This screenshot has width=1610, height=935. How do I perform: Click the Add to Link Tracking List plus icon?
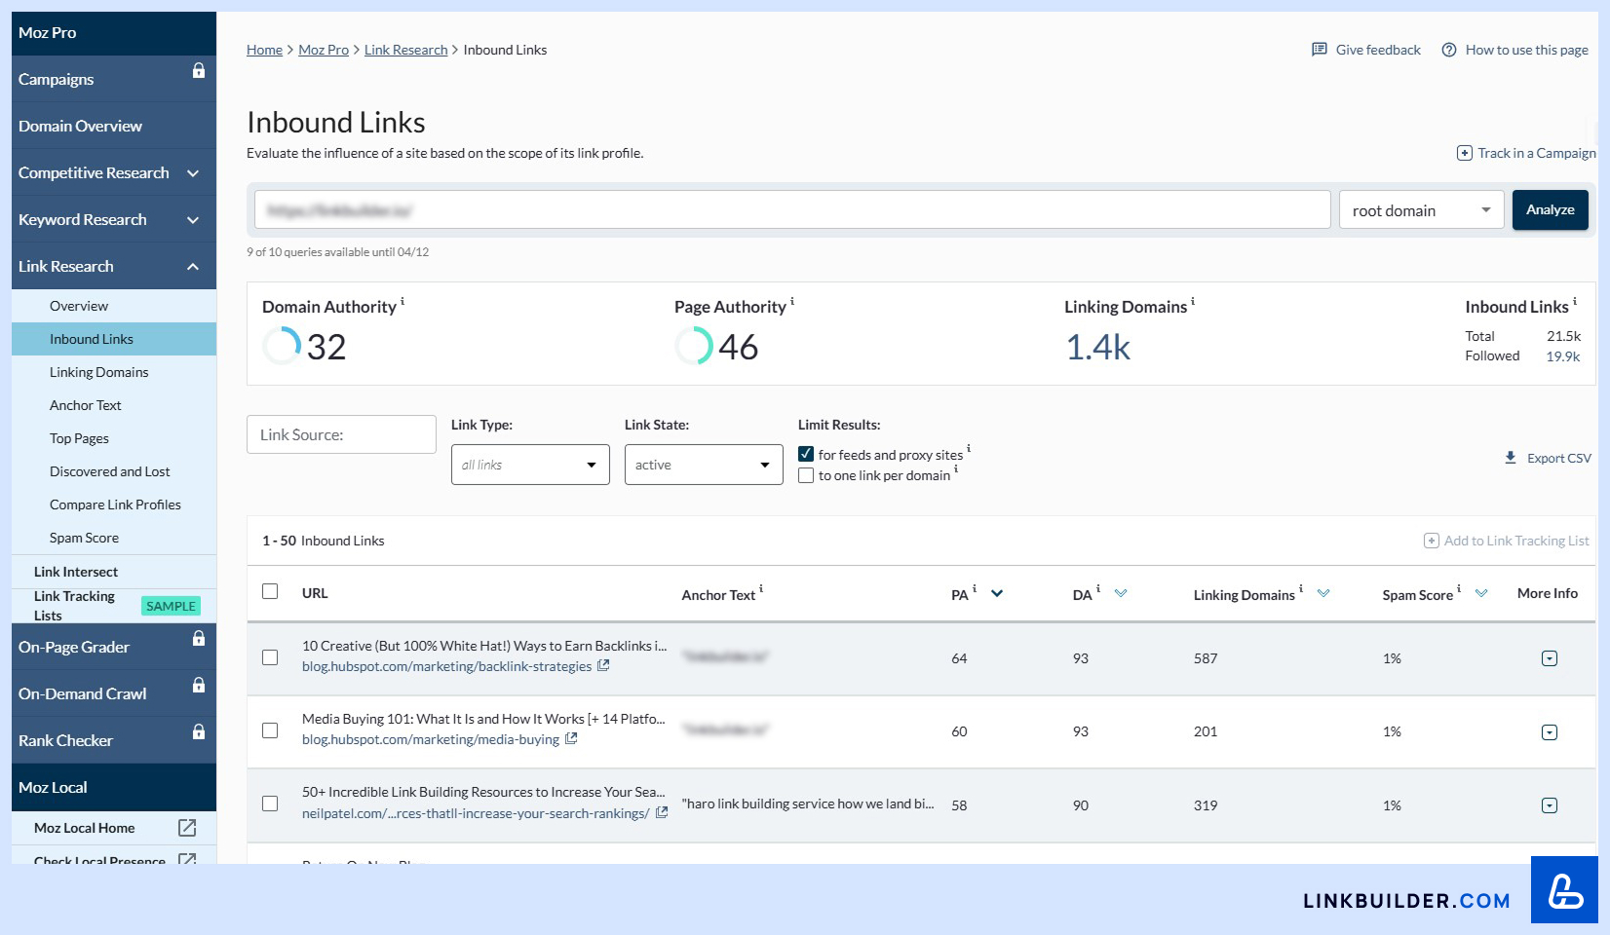click(x=1432, y=541)
